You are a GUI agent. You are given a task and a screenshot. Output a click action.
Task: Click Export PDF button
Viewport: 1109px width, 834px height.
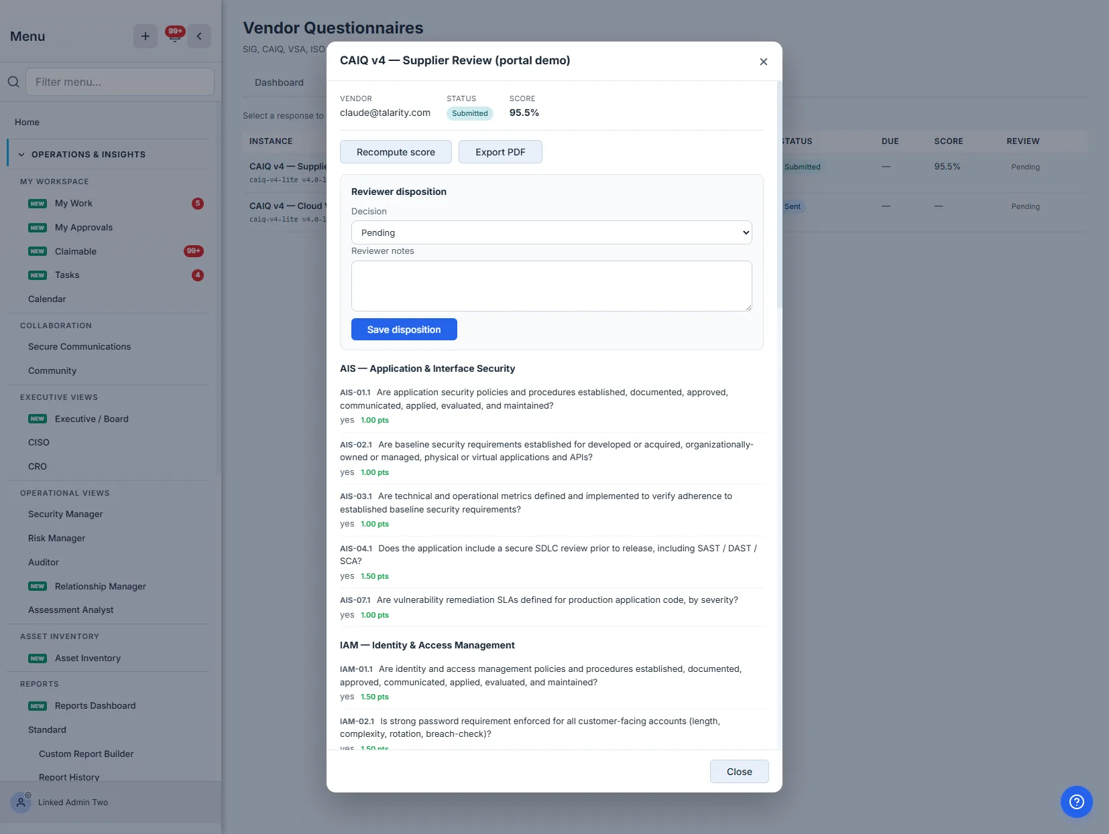[500, 152]
